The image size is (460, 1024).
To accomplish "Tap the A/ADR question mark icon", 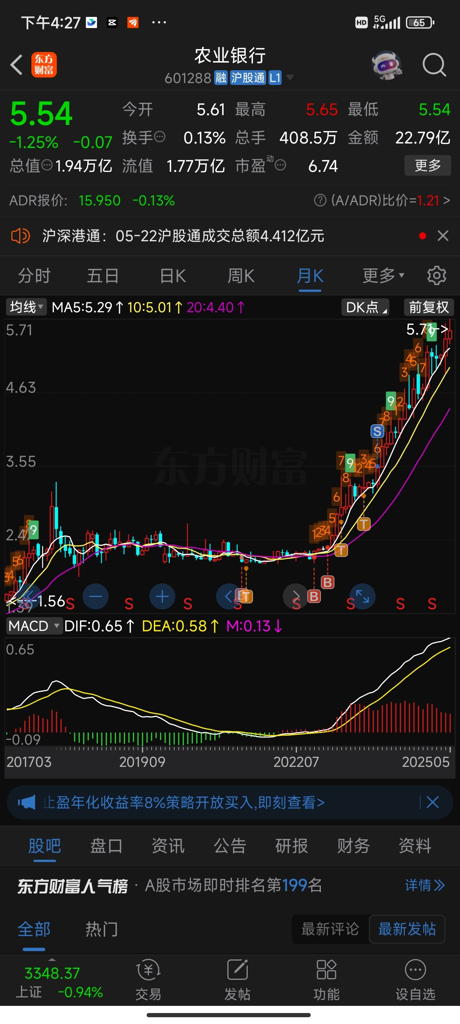I will tap(320, 200).
